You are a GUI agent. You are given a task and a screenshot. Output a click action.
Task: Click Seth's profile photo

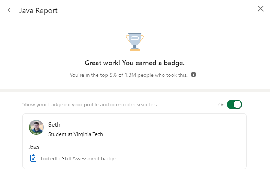coord(36,127)
